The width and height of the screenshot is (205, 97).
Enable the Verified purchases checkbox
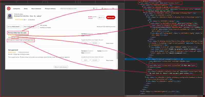click(x=38, y=28)
